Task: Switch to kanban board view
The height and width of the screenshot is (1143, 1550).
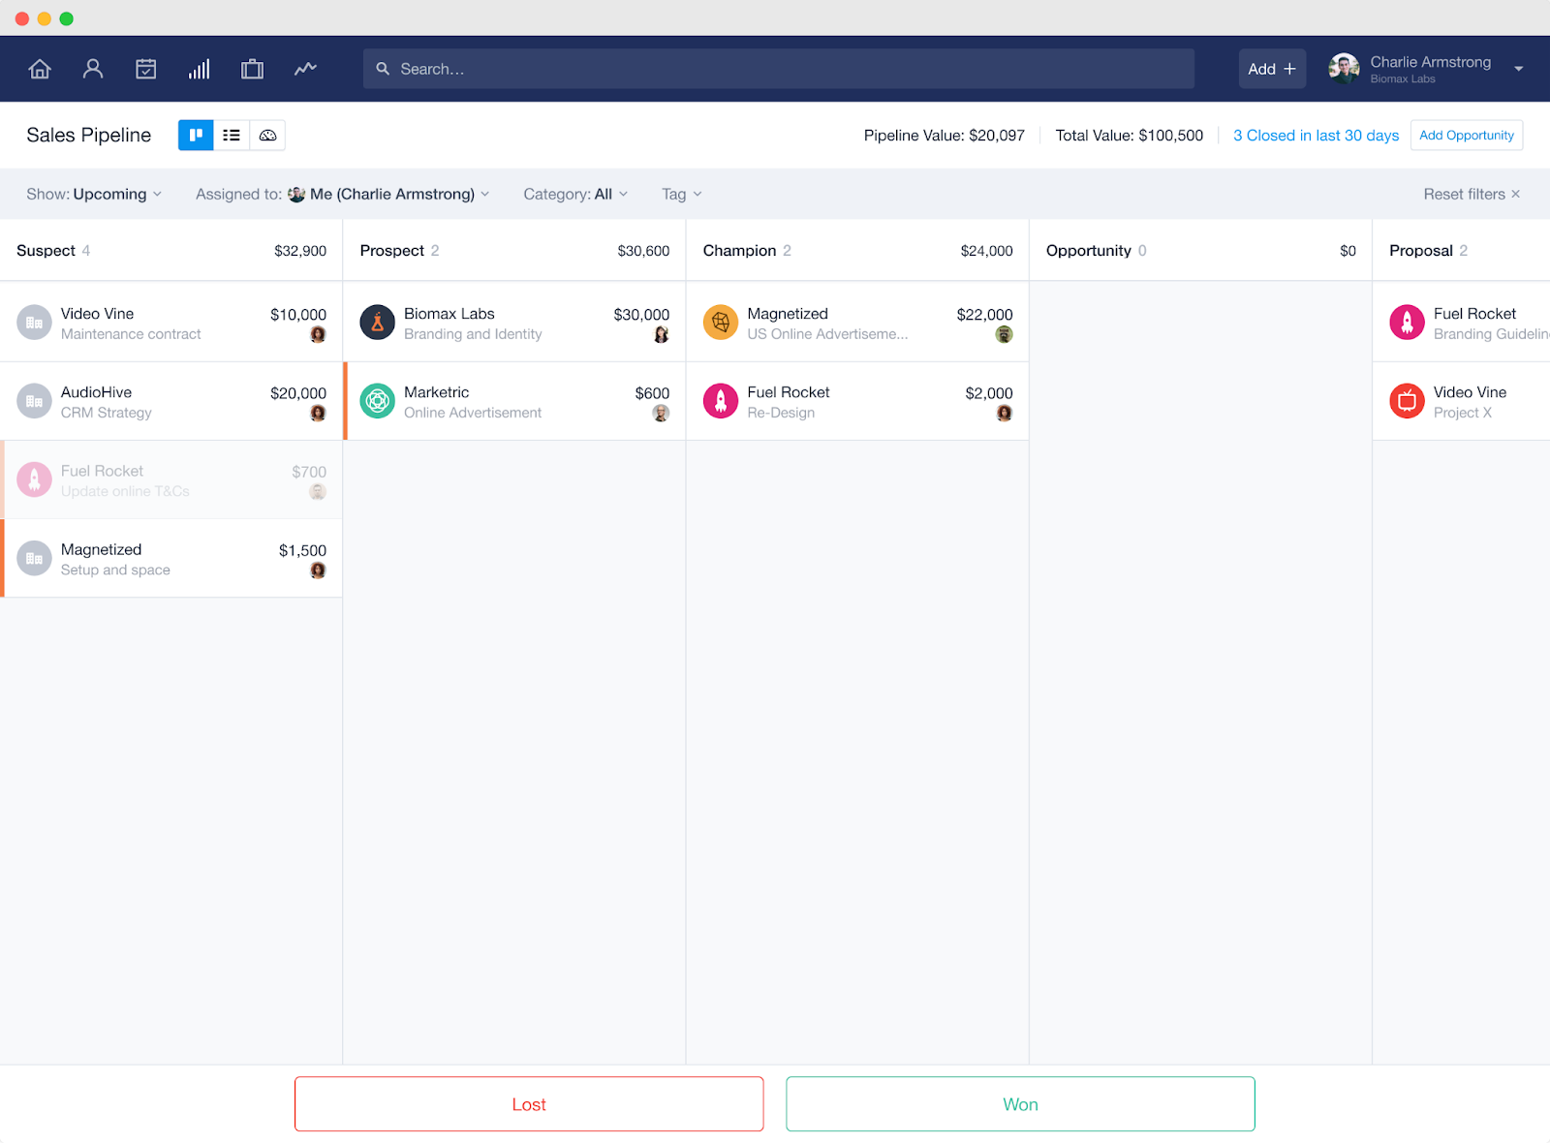Action: [x=196, y=135]
